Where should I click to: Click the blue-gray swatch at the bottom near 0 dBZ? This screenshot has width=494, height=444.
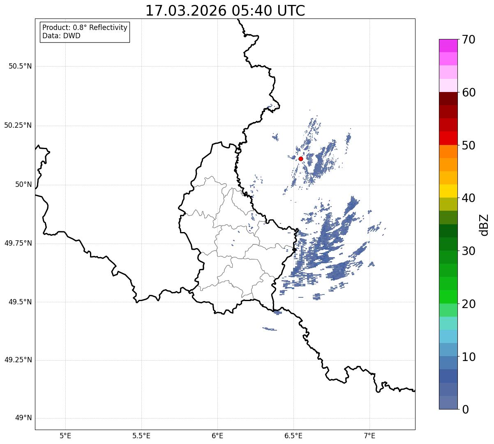tap(448, 403)
